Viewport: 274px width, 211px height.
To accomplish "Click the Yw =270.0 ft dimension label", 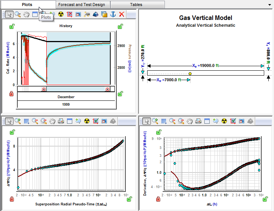I will click(143, 56).
